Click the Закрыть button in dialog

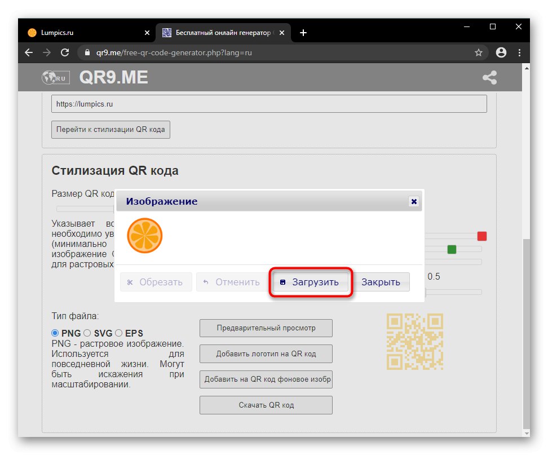(381, 282)
